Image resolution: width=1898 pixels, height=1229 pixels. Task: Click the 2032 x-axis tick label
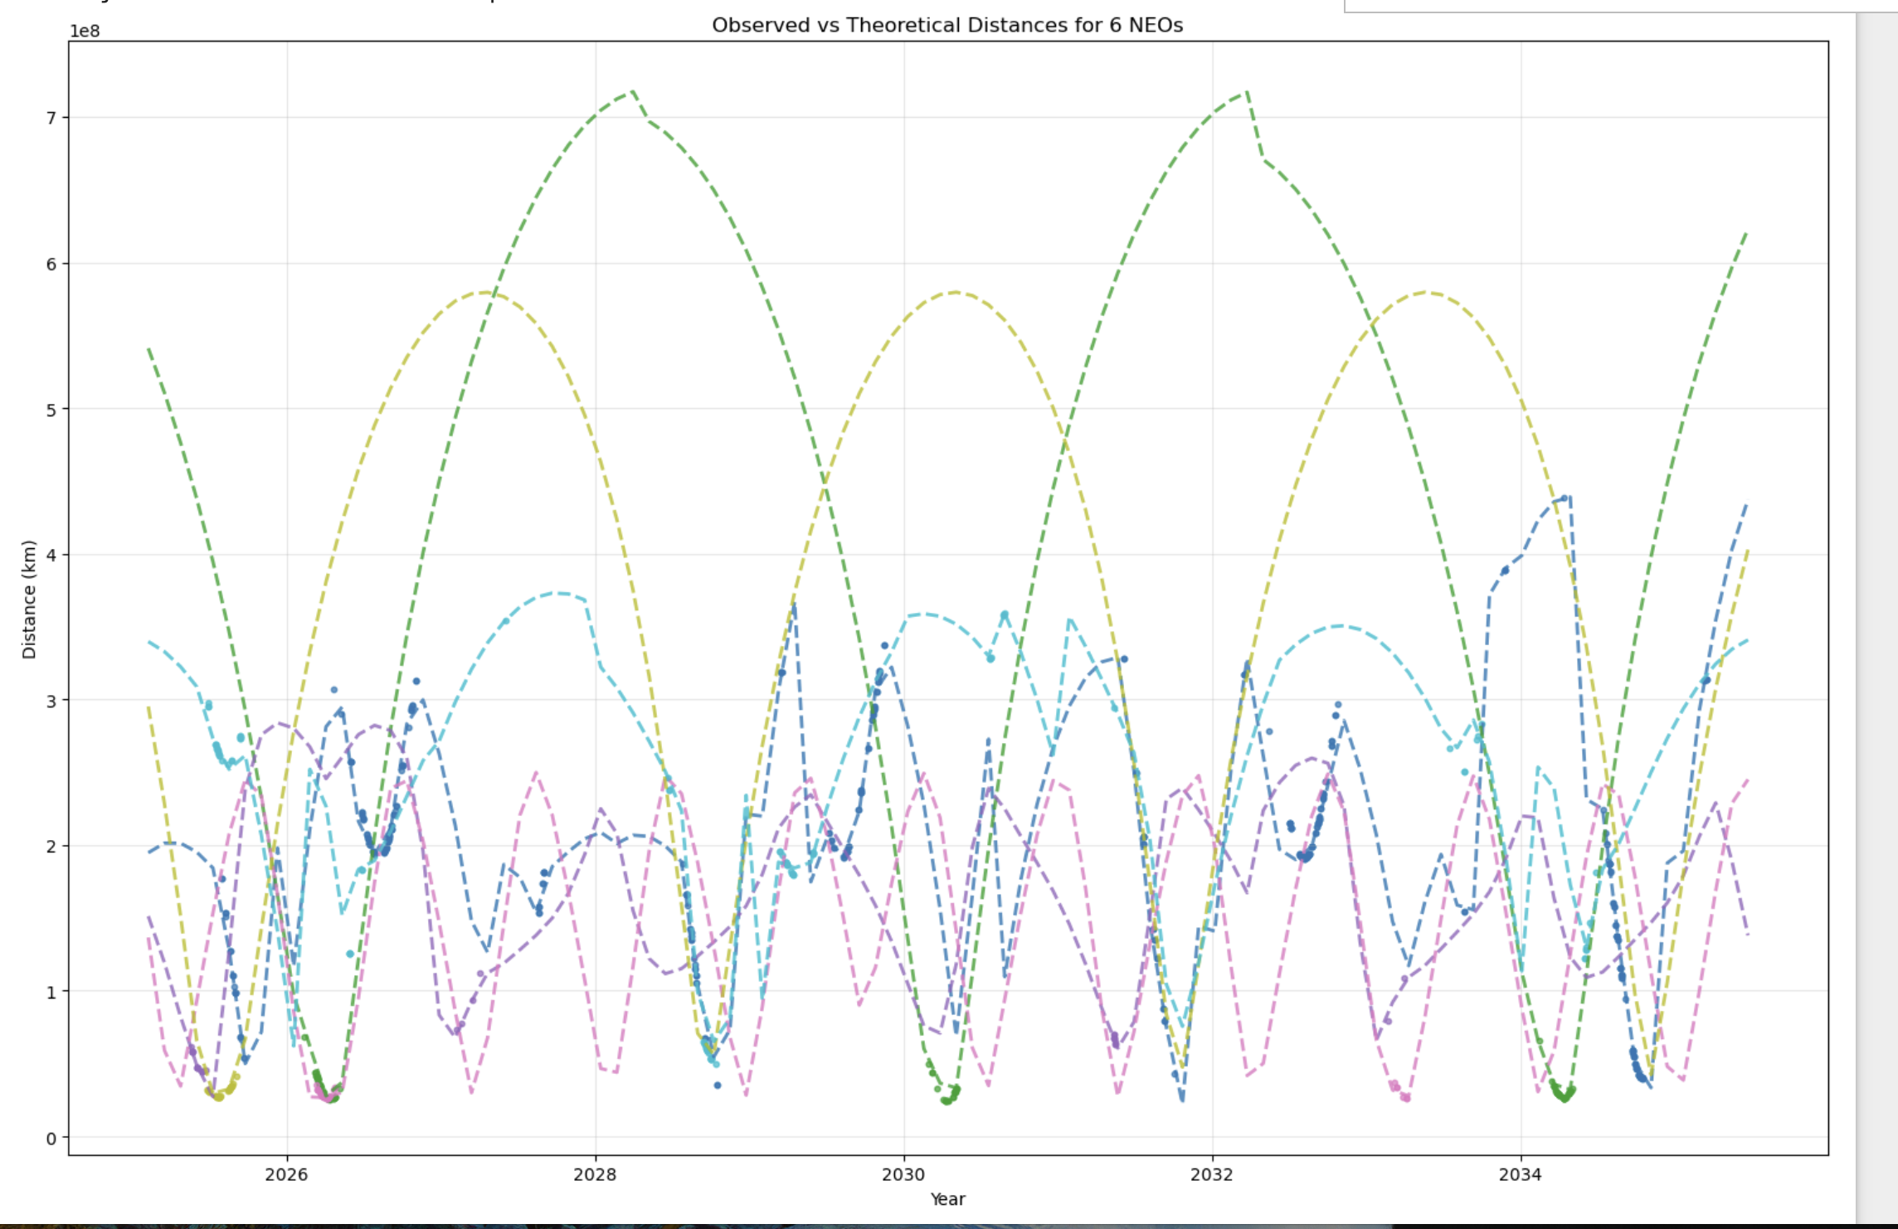(1212, 1174)
